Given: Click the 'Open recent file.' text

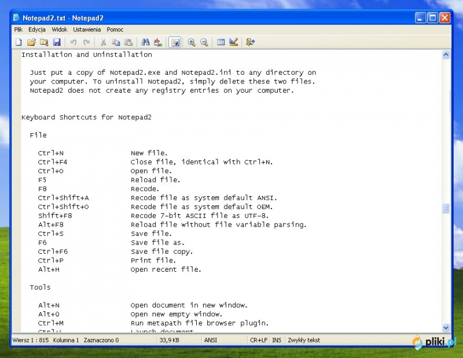Looking at the screenshot, I should (166, 269).
